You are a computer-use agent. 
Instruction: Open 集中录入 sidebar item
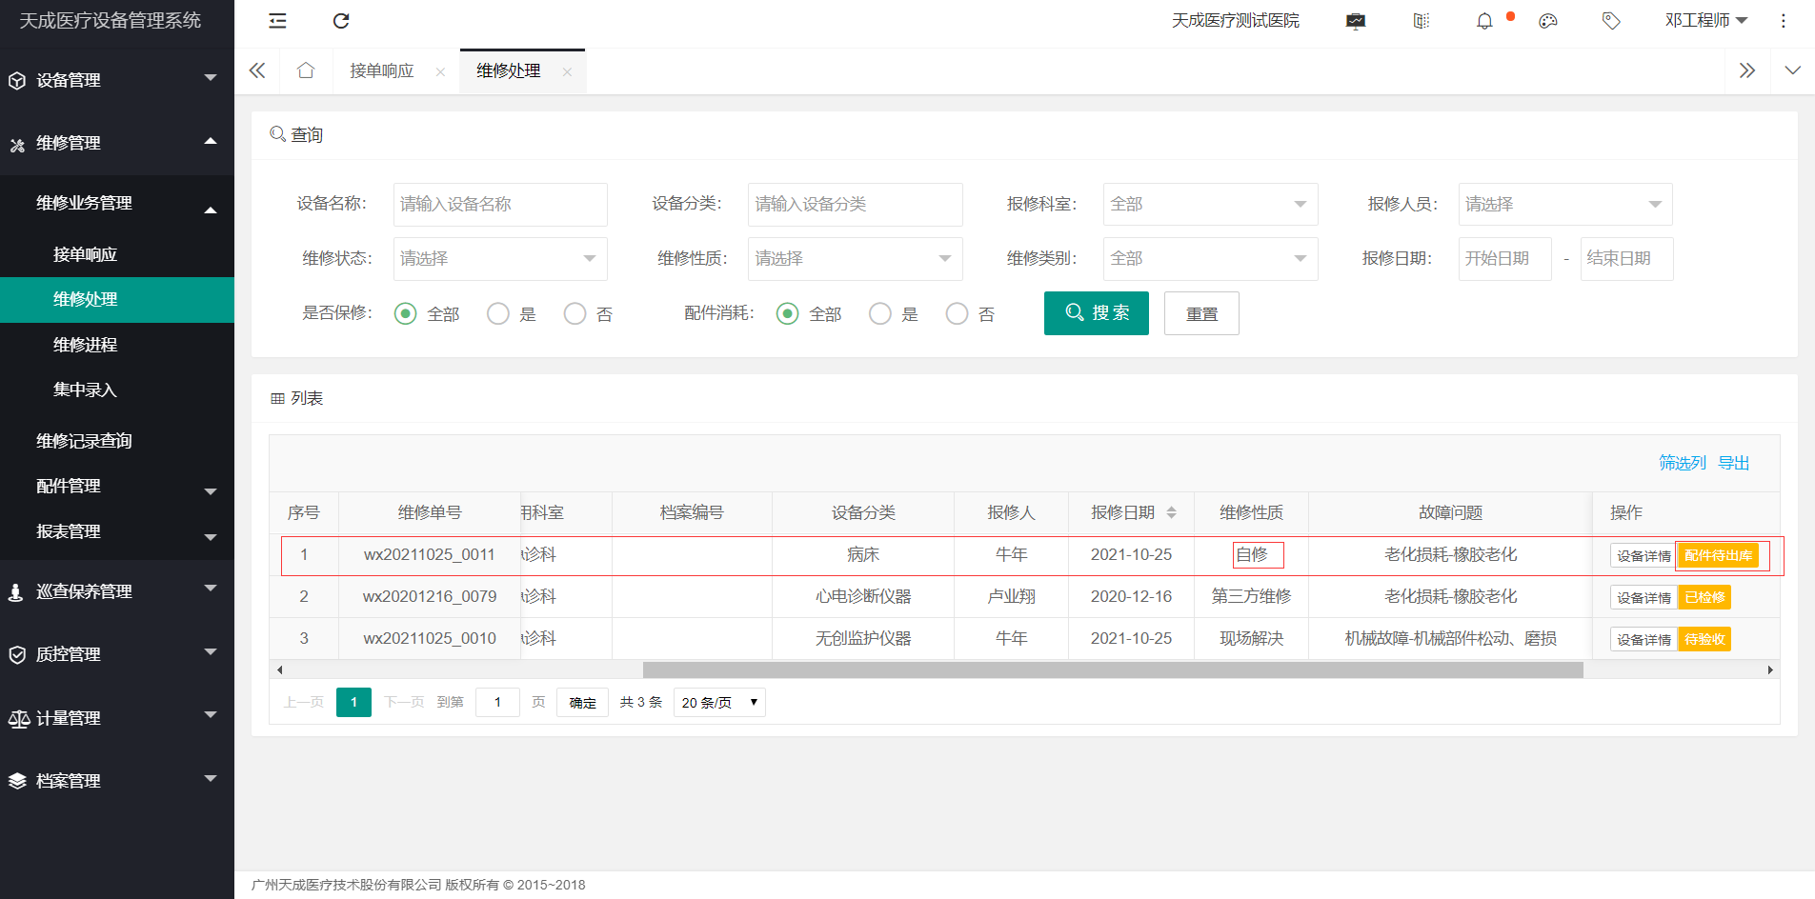117,390
